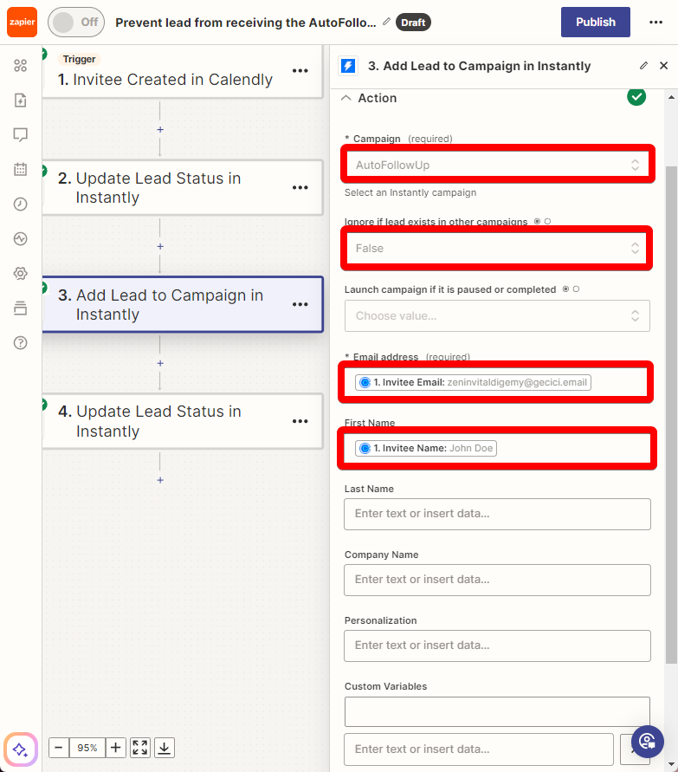
Task: Add a step between steps 2 and 3
Action: pyautogui.click(x=160, y=246)
